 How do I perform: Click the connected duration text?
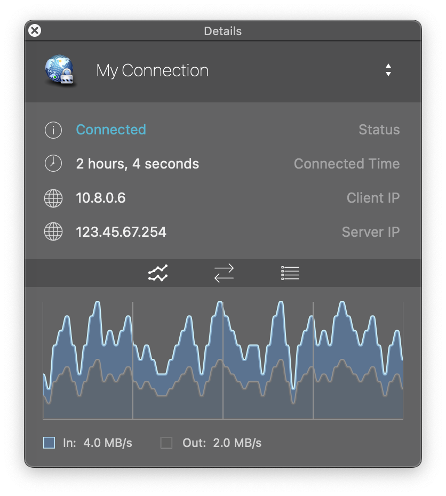coord(138,164)
